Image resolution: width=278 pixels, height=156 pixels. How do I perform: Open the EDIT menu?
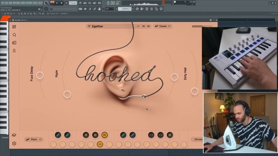[x=7, y=3]
